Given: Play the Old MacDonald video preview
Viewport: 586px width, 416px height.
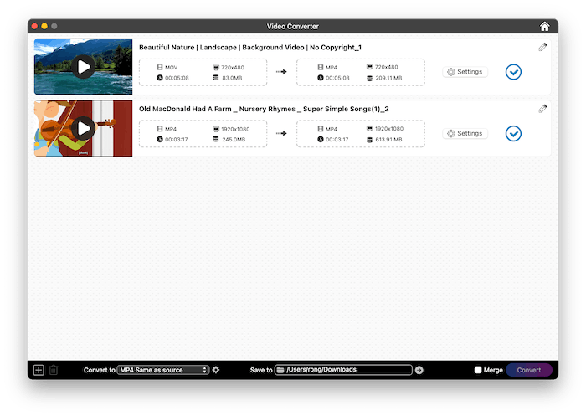Looking at the screenshot, I should 84,129.
